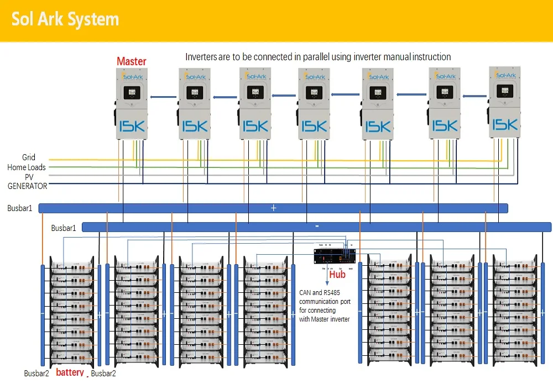The width and height of the screenshot is (553, 384).
Task: Select the second inverter next to Master
Action: click(195, 103)
